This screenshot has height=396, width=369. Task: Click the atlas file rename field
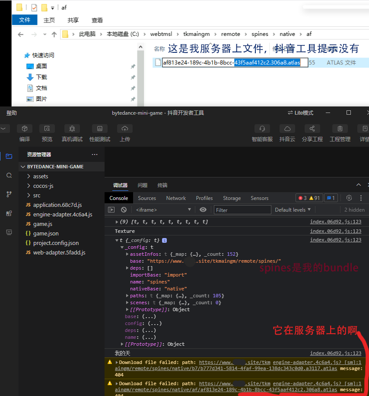click(235, 62)
